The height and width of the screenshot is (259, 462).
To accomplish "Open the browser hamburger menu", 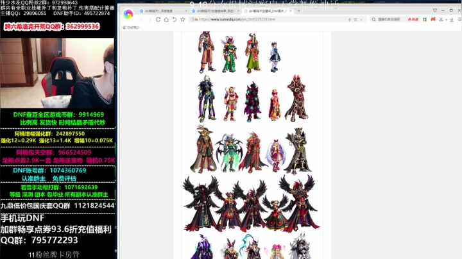I will point(459,19).
